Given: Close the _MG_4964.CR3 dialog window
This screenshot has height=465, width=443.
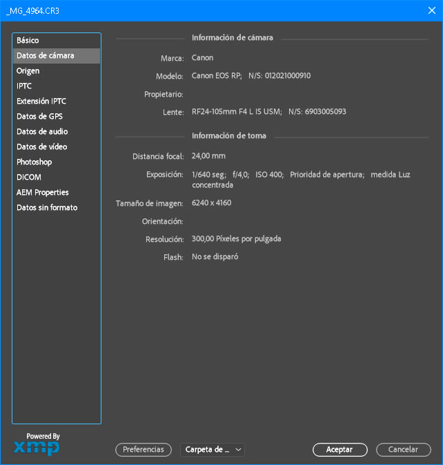Looking at the screenshot, I should [x=432, y=10].
